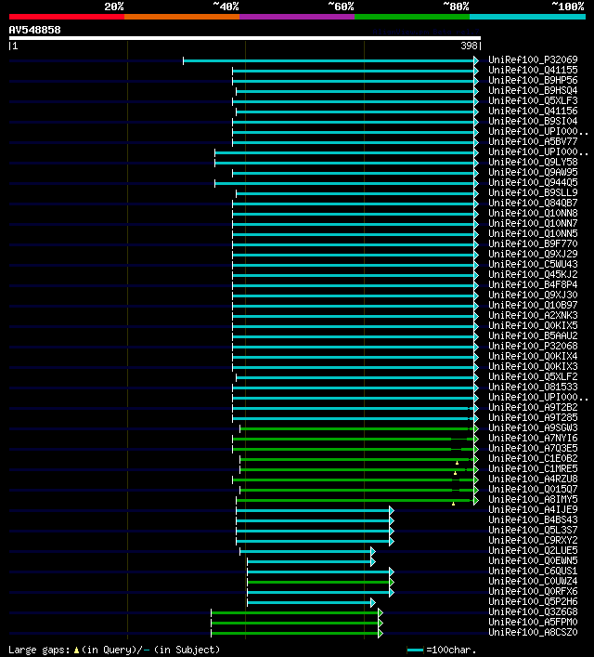Select the query name AV548858
Image resolution: width=594 pixels, height=657 pixels.
click(x=34, y=30)
